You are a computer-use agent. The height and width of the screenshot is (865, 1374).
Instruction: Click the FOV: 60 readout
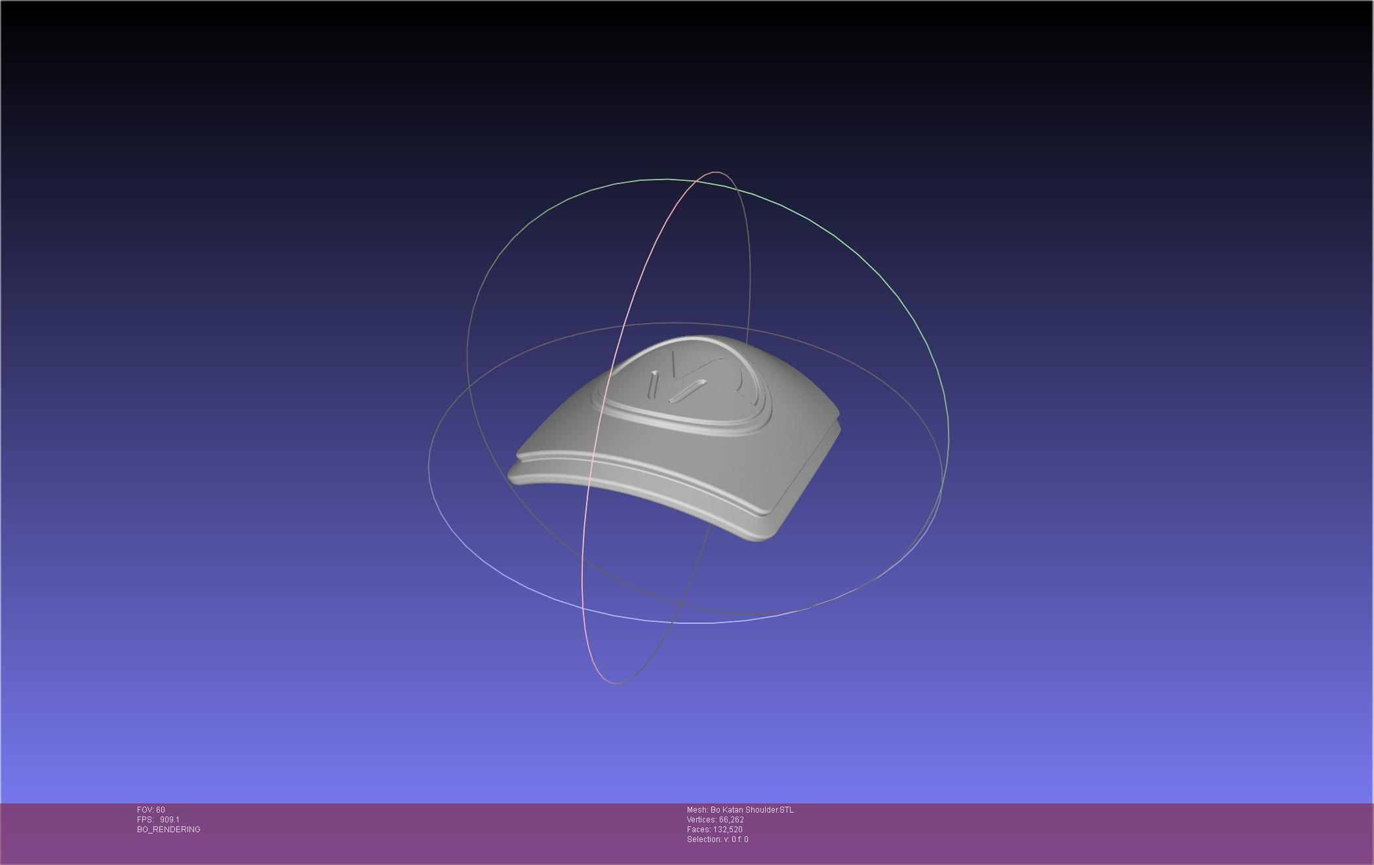[x=151, y=810]
